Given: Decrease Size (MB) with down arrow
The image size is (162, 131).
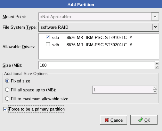Looking at the screenshot, I should click(x=157, y=67).
